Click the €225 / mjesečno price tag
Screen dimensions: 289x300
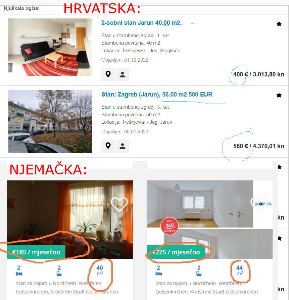click(x=176, y=252)
